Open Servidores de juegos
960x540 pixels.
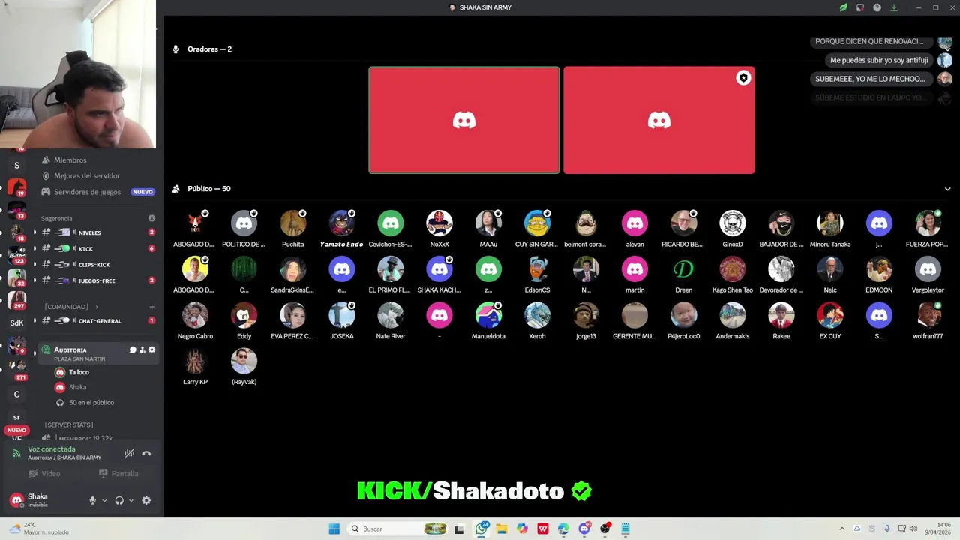point(87,192)
